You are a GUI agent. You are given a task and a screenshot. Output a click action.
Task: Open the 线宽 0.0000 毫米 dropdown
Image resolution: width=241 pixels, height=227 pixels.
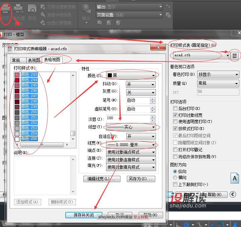point(131,145)
